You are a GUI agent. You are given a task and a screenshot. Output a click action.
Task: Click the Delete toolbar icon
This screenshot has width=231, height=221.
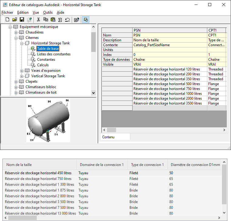click(60, 19)
